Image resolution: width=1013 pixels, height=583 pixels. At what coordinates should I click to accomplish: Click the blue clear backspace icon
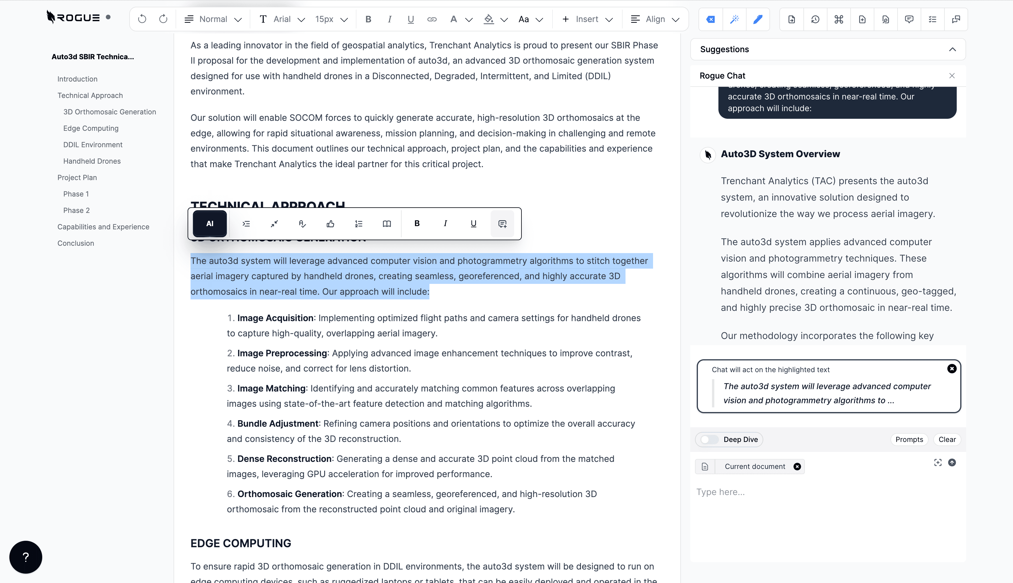pyautogui.click(x=711, y=19)
